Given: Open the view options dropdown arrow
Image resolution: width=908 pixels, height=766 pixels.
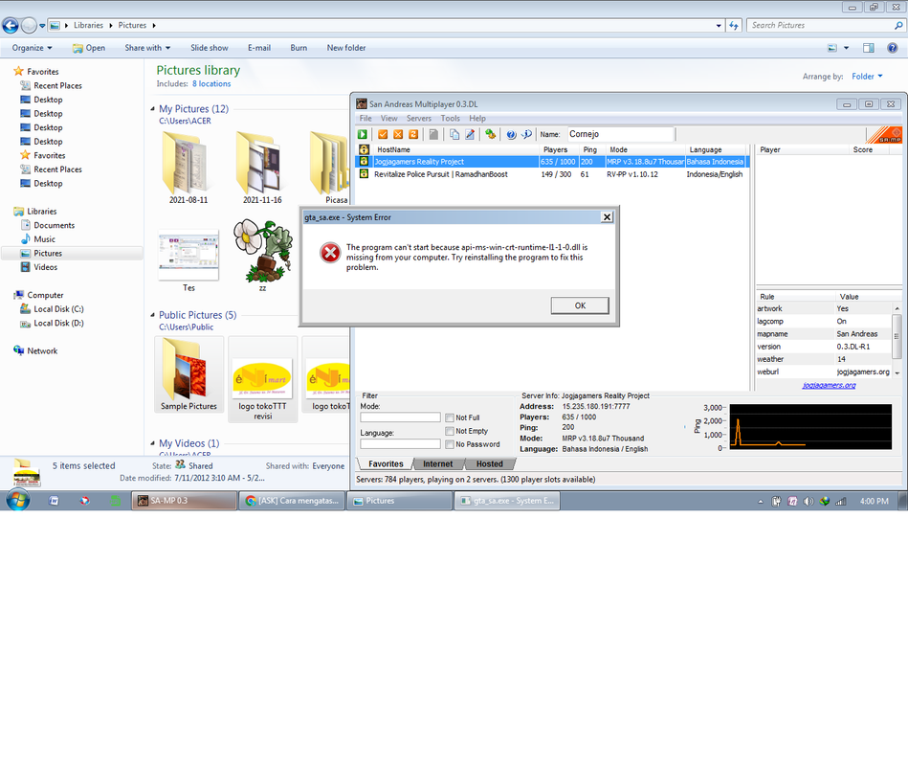Looking at the screenshot, I should (846, 48).
